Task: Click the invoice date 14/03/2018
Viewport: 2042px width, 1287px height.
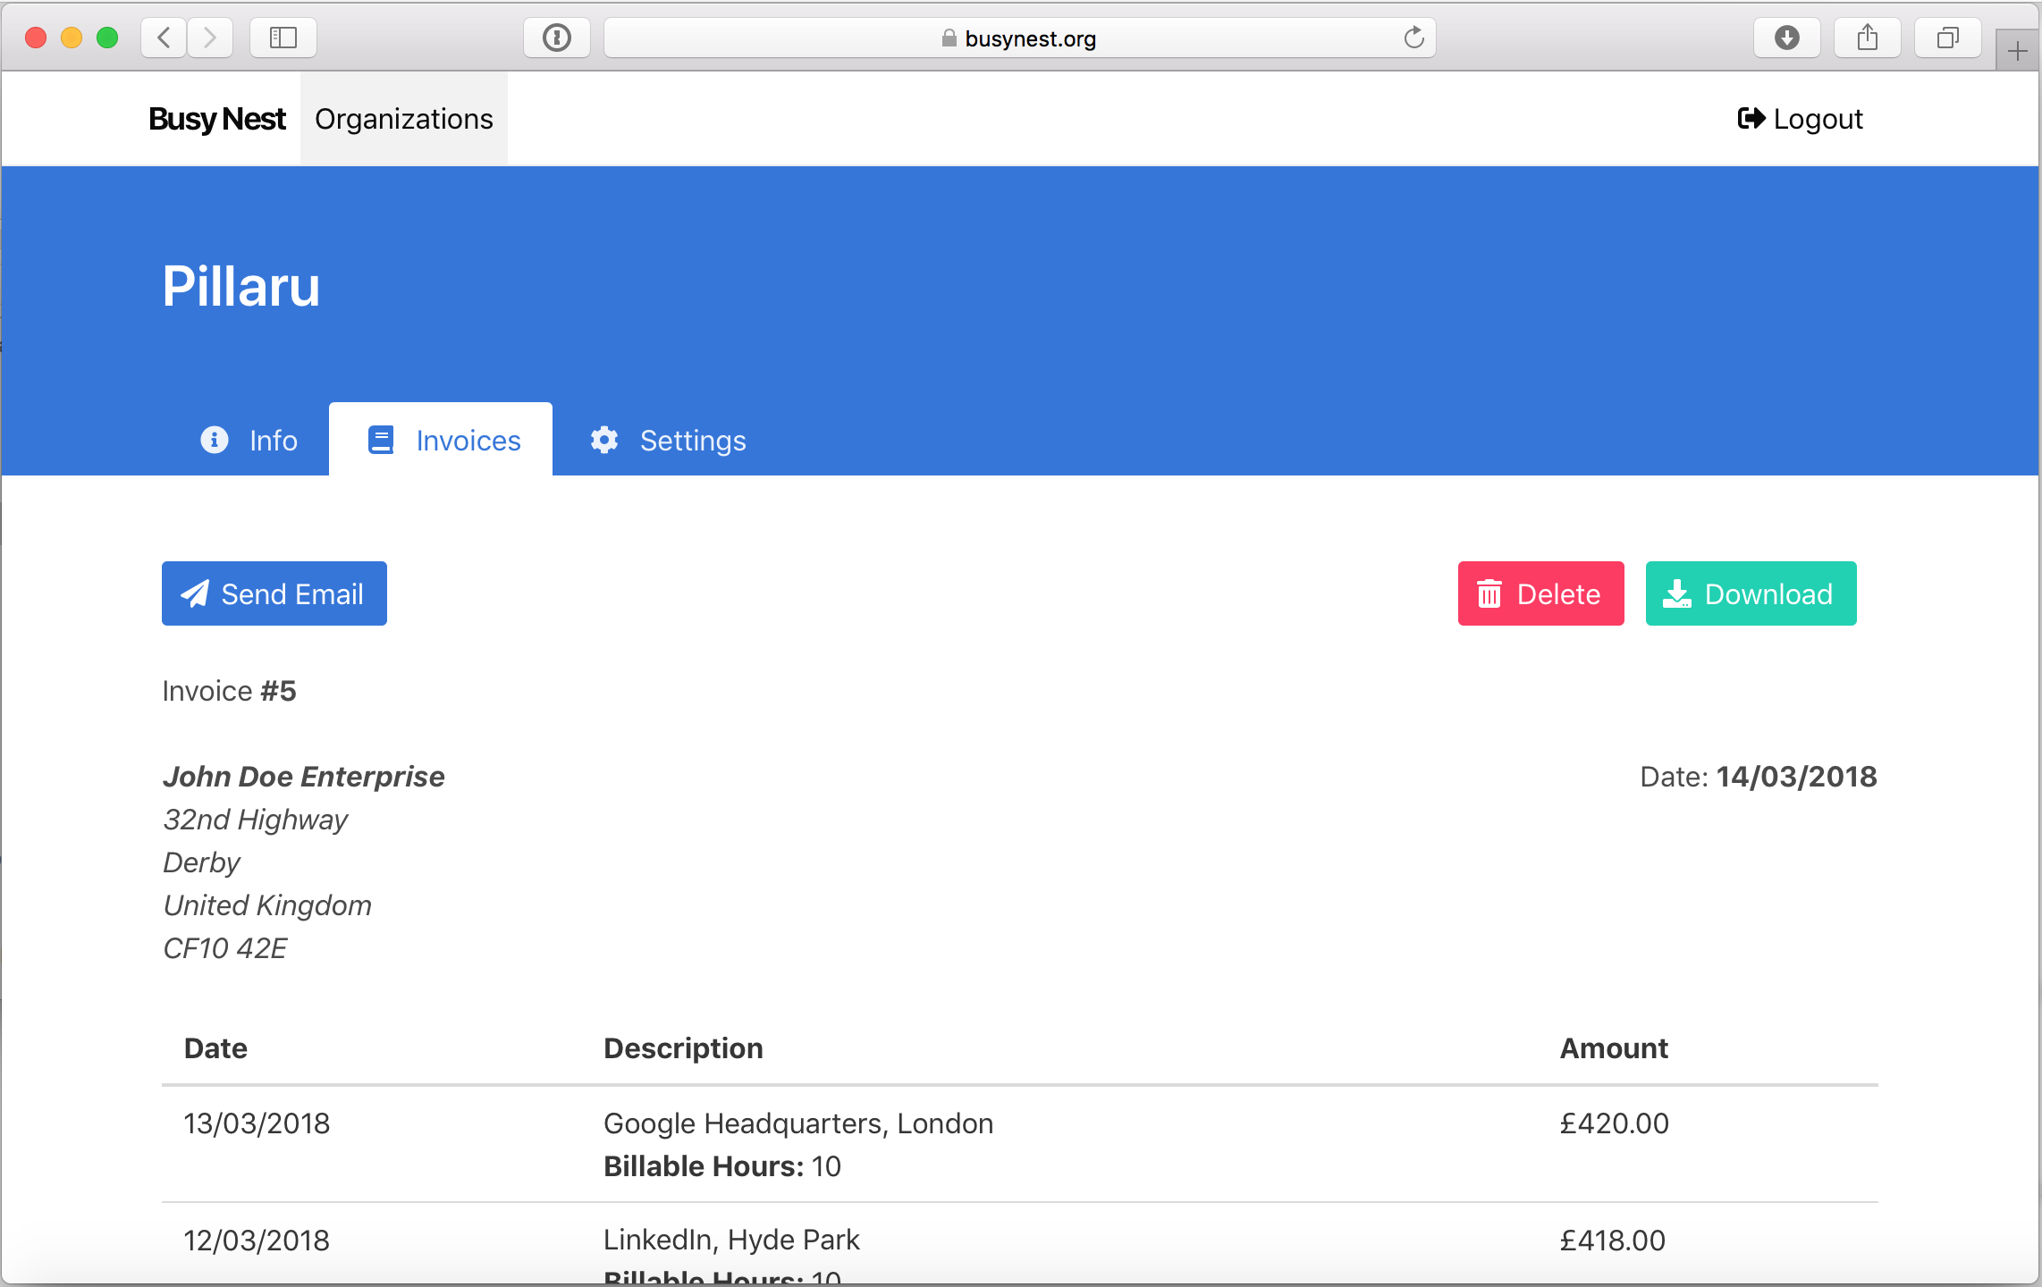Action: tap(1797, 777)
